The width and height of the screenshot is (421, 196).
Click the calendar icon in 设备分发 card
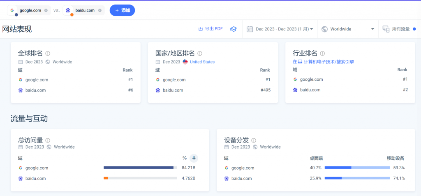point(227,147)
